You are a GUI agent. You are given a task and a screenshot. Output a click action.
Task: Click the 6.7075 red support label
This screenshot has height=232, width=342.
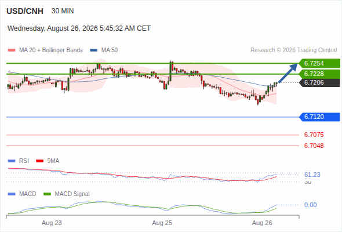[x=314, y=135]
